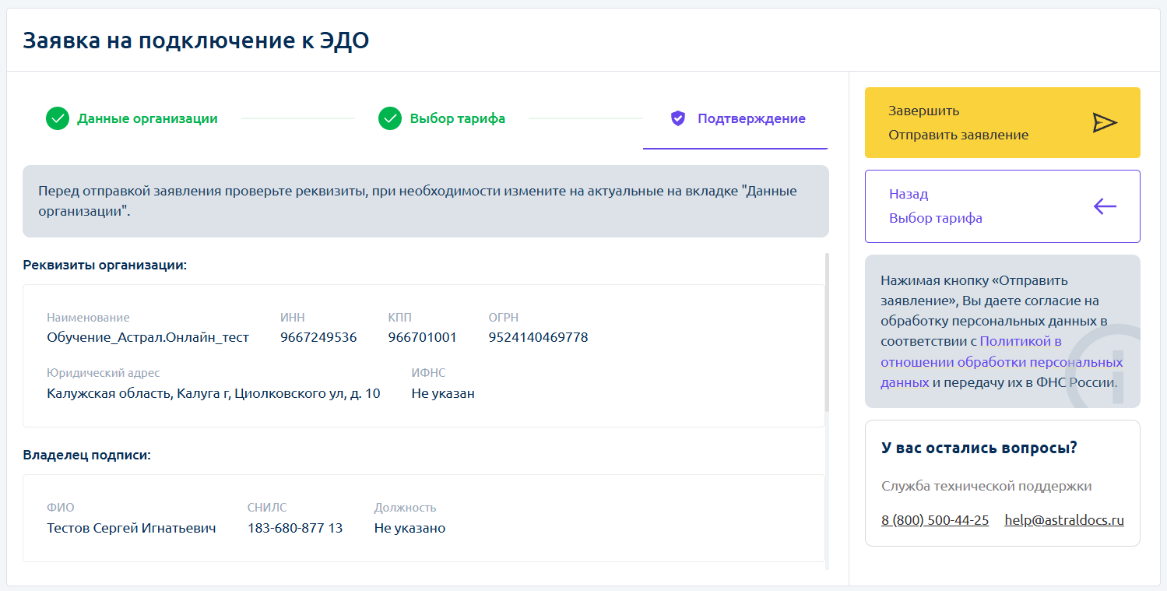Open the Данные организации step tab
This screenshot has width=1167, height=591.
click(147, 119)
